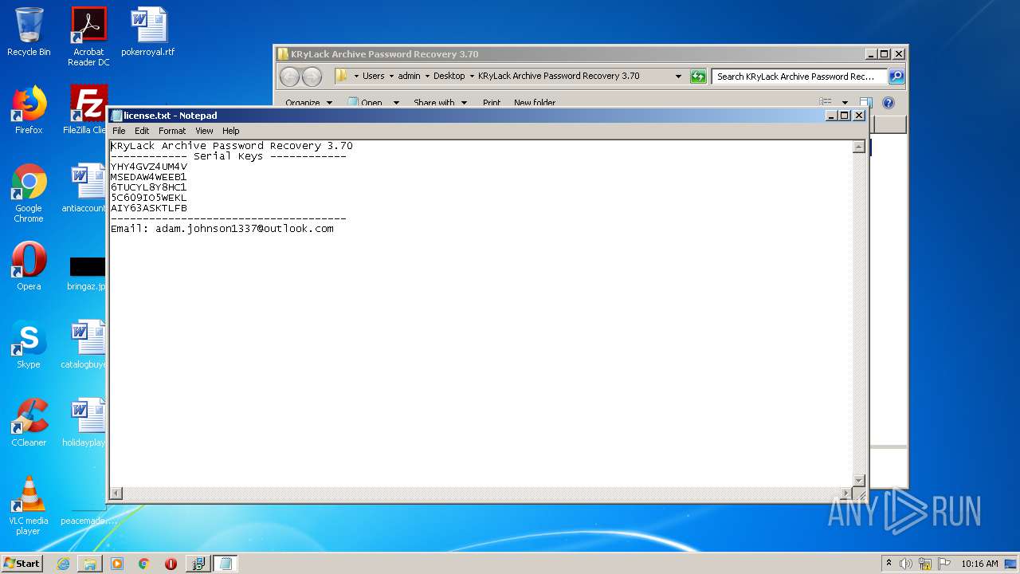Open Internet Explorer from the taskbar
This screenshot has height=574, width=1020.
63,564
